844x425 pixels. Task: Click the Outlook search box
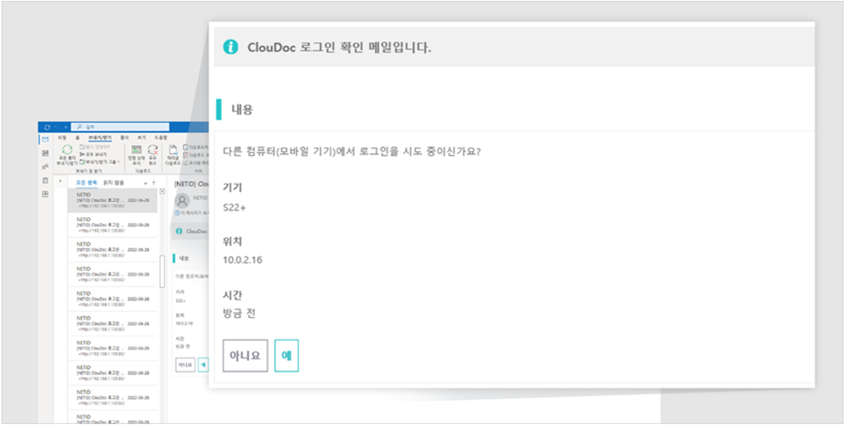120,127
